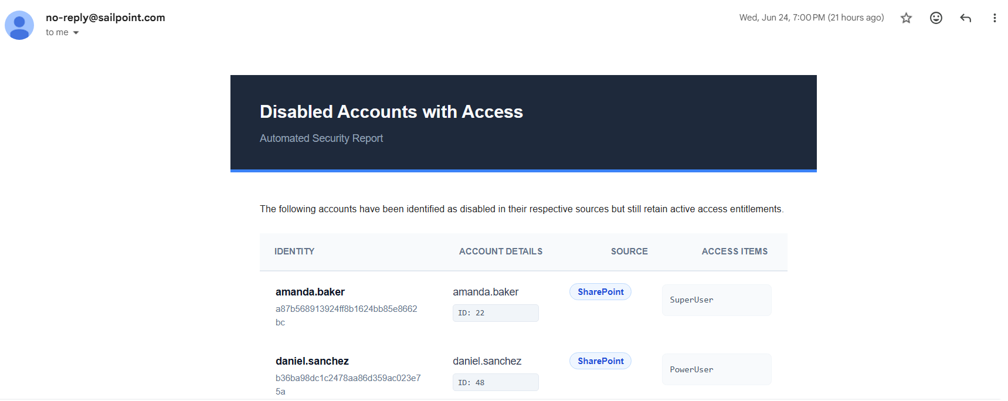Click the SharePoint badge in amanda.baker row
The height and width of the screenshot is (401, 1008).
pyautogui.click(x=600, y=292)
